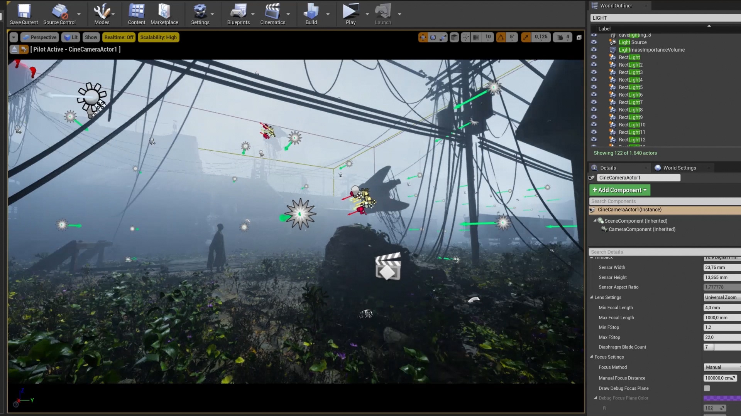741x416 pixels.
Task: Select the scale gizmo tool
Action: [443, 37]
